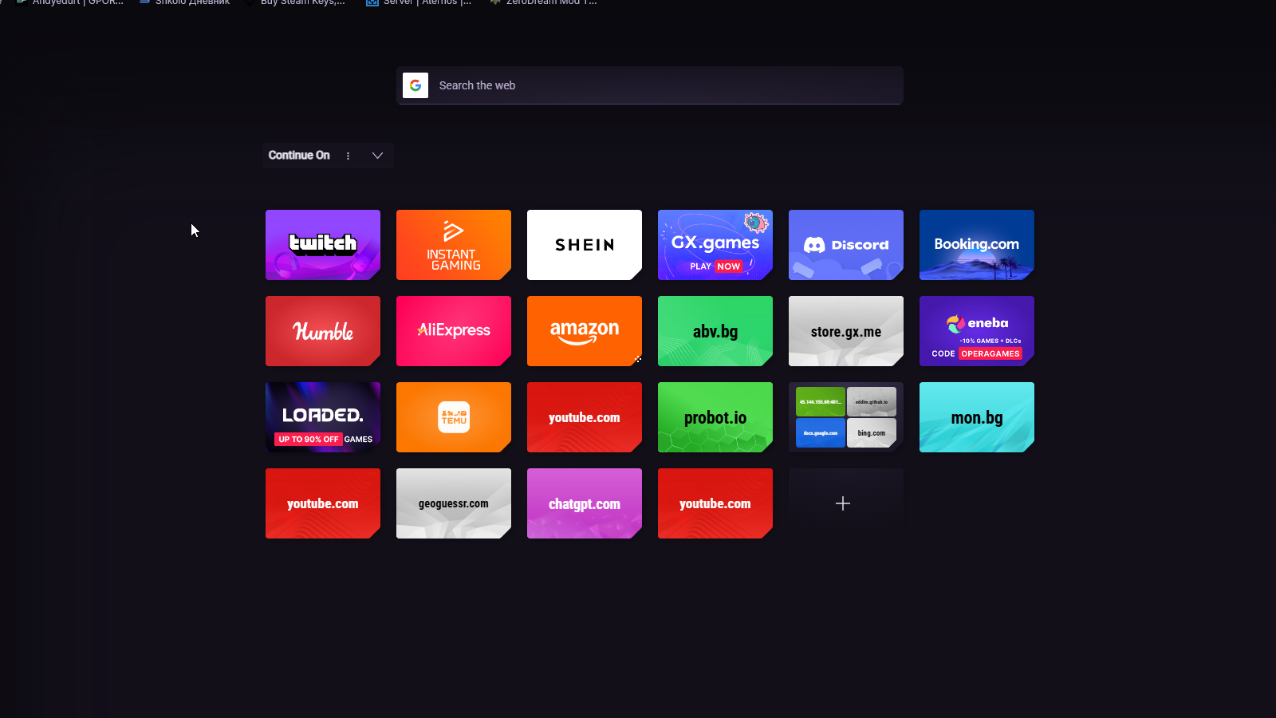The image size is (1276, 718).
Task: Open the eneba OPERAGAMES tile
Action: (x=977, y=331)
